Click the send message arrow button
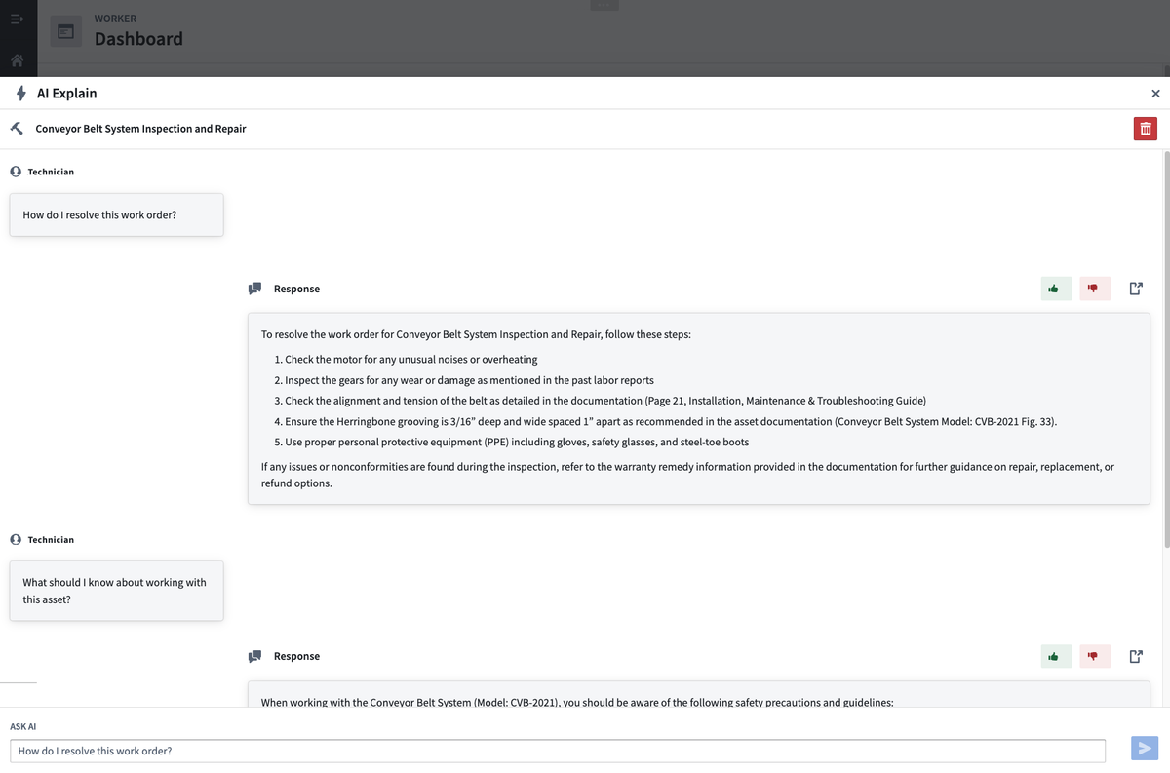Viewport: 1170px width, 773px height. 1144,749
